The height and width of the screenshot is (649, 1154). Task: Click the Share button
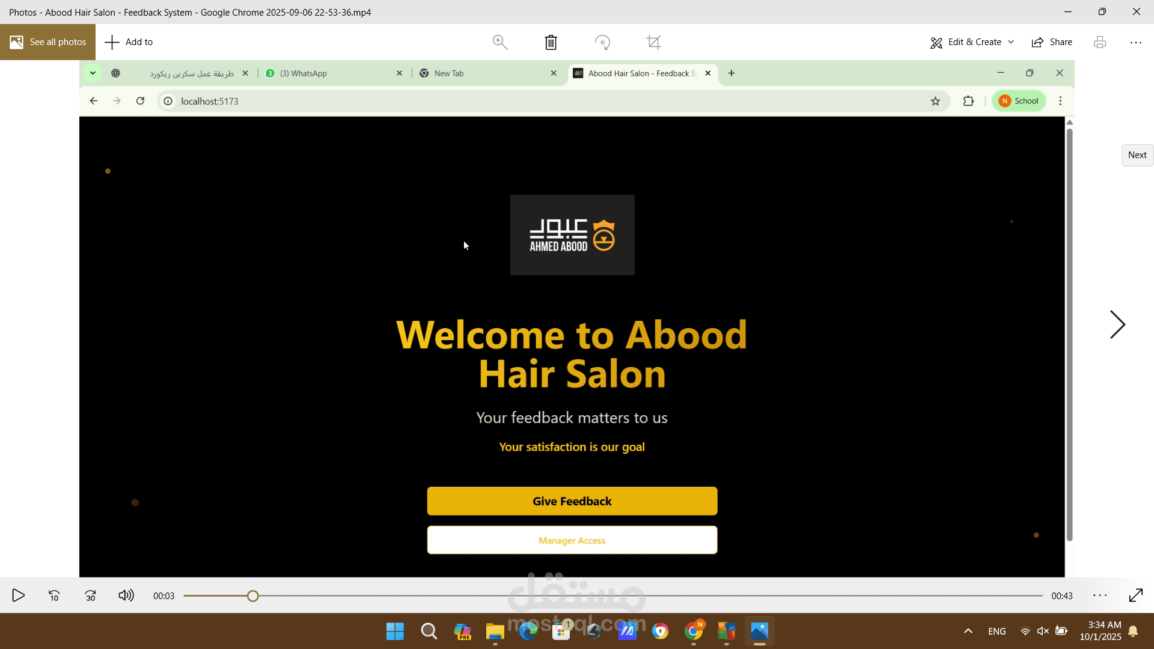(x=1052, y=42)
